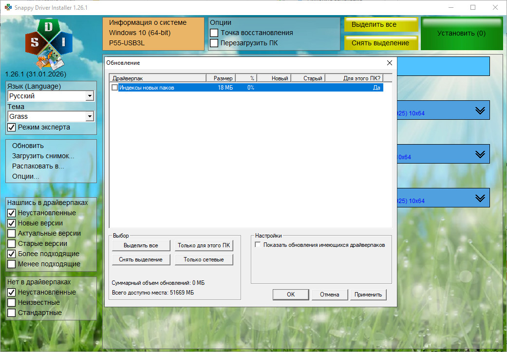Check Показать обновления имеющихся драйверпаков
This screenshot has height=352, width=507.
click(258, 245)
